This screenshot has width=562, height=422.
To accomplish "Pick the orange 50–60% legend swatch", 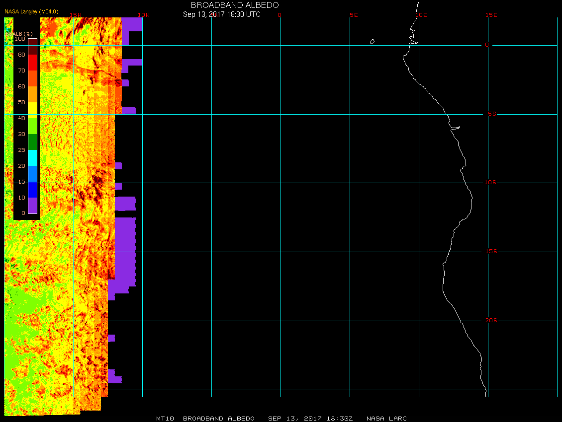I will coord(32,94).
